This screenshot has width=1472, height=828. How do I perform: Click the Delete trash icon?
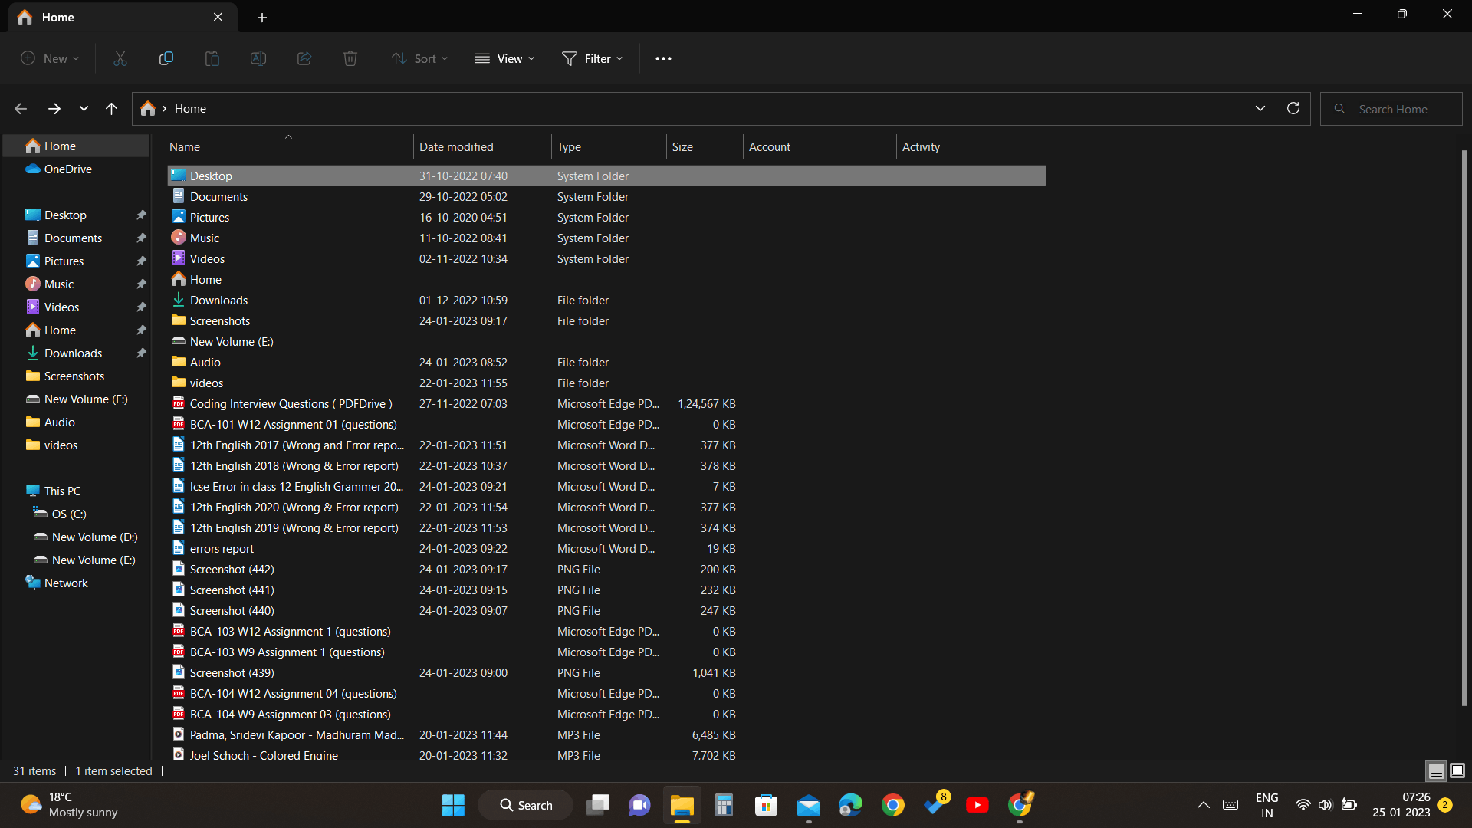(350, 58)
